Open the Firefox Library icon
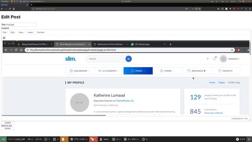 (219, 9)
